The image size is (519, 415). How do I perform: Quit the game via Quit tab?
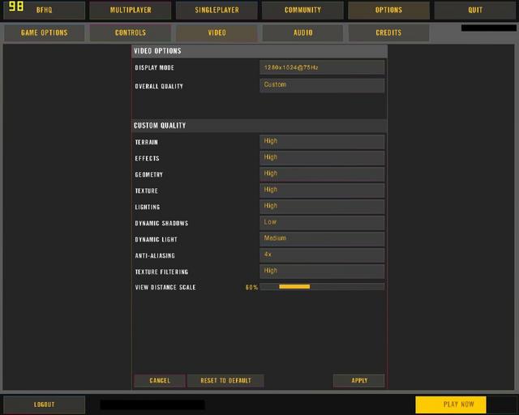click(475, 10)
